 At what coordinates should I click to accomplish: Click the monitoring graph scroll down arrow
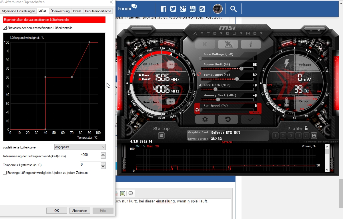pos(327,170)
